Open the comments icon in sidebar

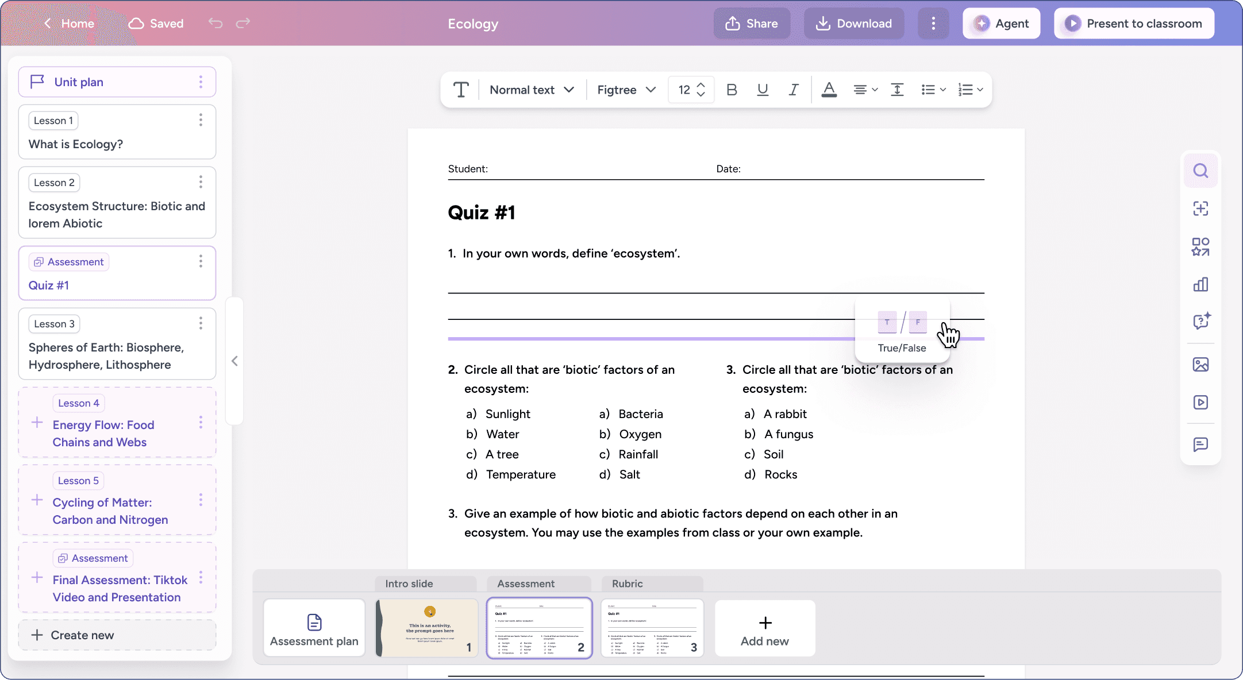[1200, 444]
